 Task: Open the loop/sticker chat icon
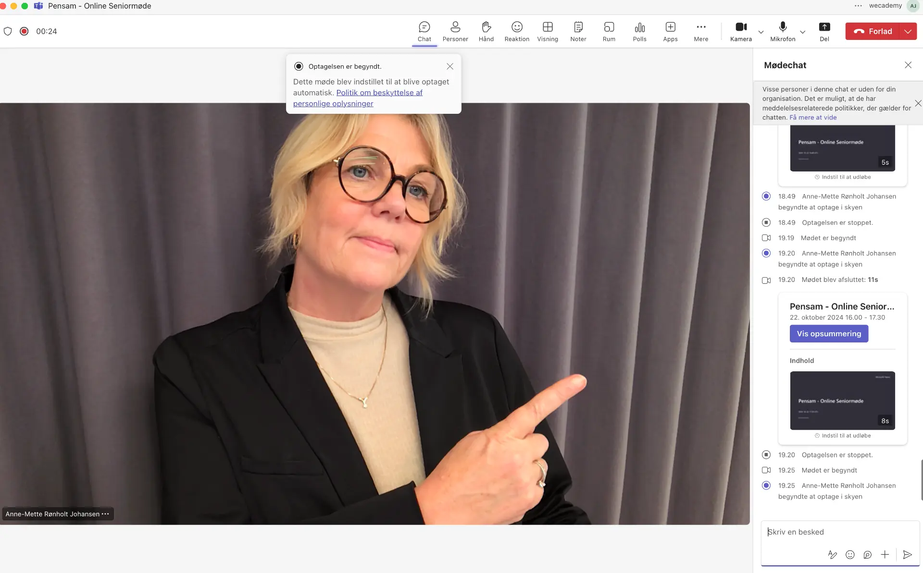867,555
